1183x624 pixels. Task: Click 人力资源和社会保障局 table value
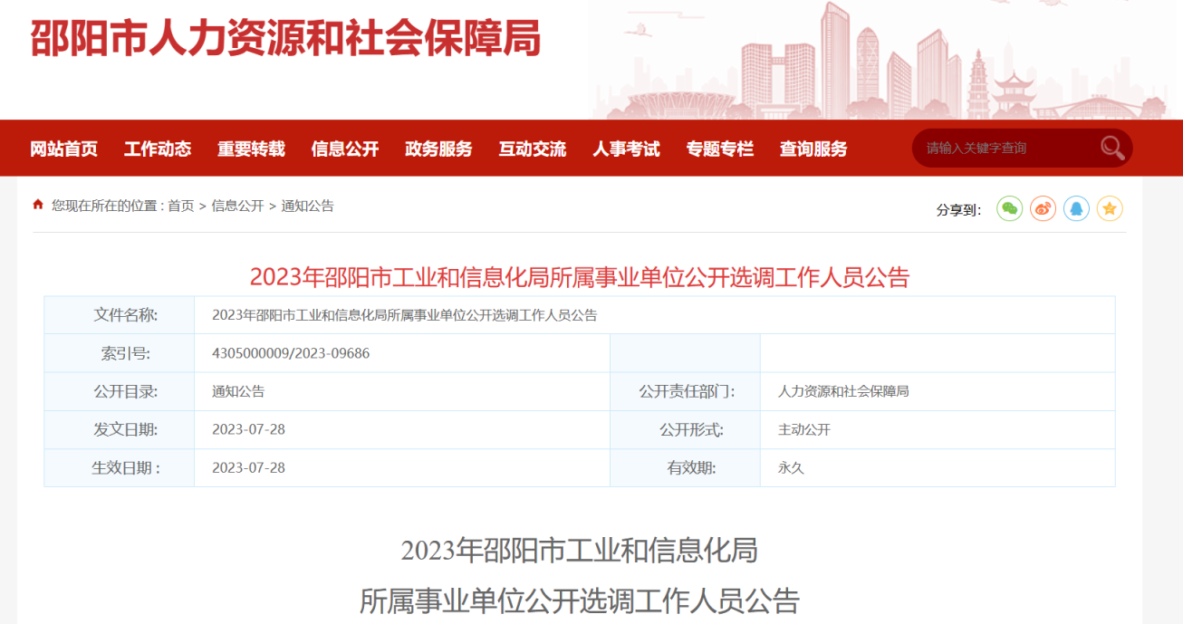click(843, 391)
